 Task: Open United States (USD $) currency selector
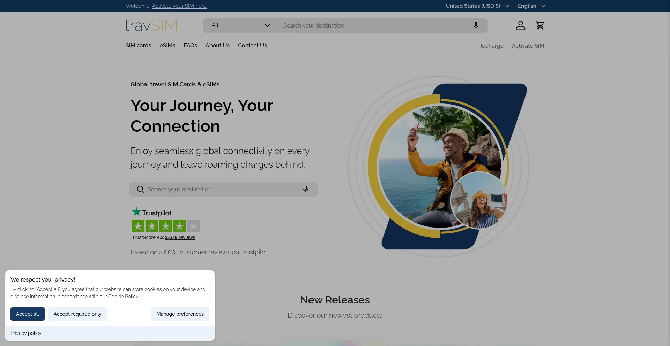pyautogui.click(x=477, y=6)
